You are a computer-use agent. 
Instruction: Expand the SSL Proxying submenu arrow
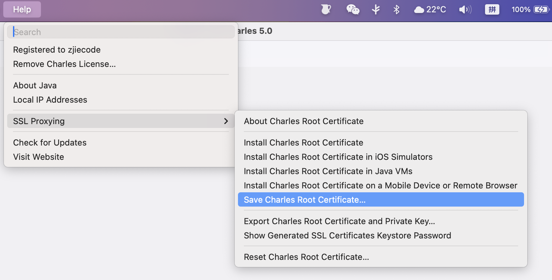coord(226,121)
